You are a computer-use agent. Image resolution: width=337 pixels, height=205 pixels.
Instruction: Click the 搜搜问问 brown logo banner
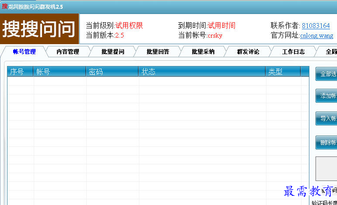(x=39, y=29)
